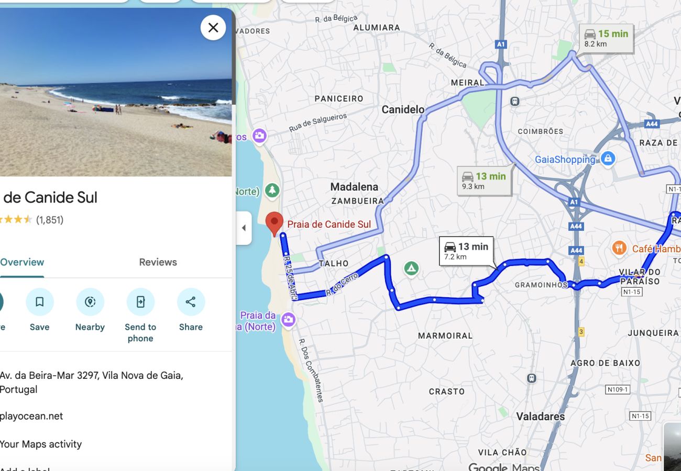Open Nearby places search icon

pos(90,302)
